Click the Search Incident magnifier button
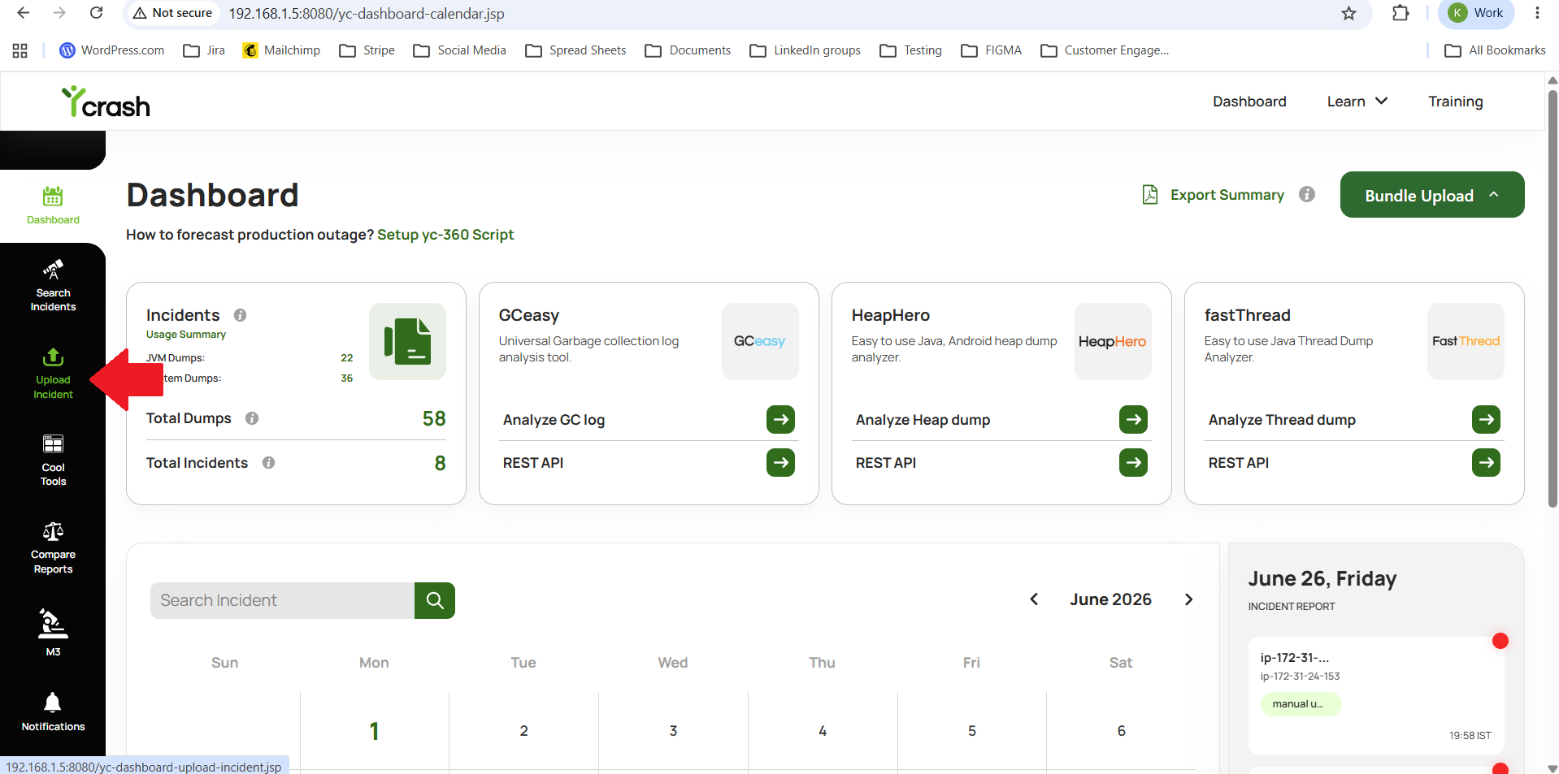The height and width of the screenshot is (774, 1559). [435, 600]
